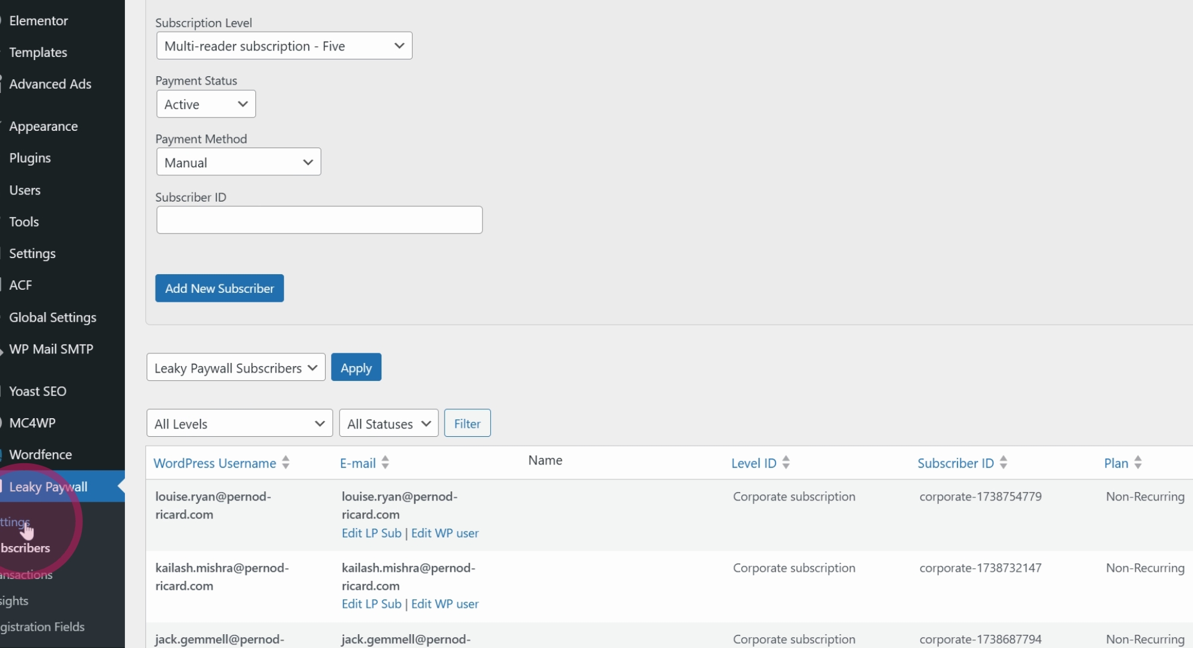Sort by Plan column arrows icon
This screenshot has width=1193, height=648.
1138,463
